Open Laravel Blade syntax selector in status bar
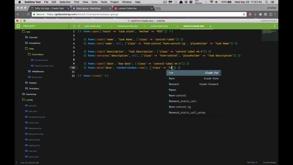This screenshot has width=293, height=165. [x=269, y=163]
